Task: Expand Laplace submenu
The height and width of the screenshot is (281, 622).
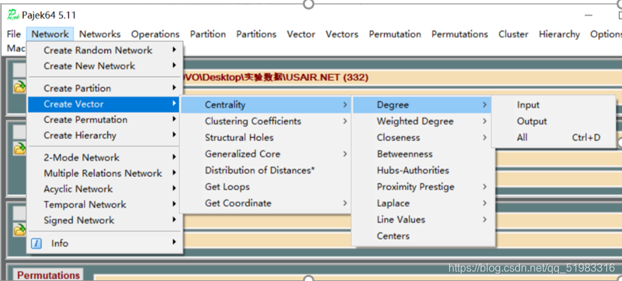Action: click(x=422, y=203)
